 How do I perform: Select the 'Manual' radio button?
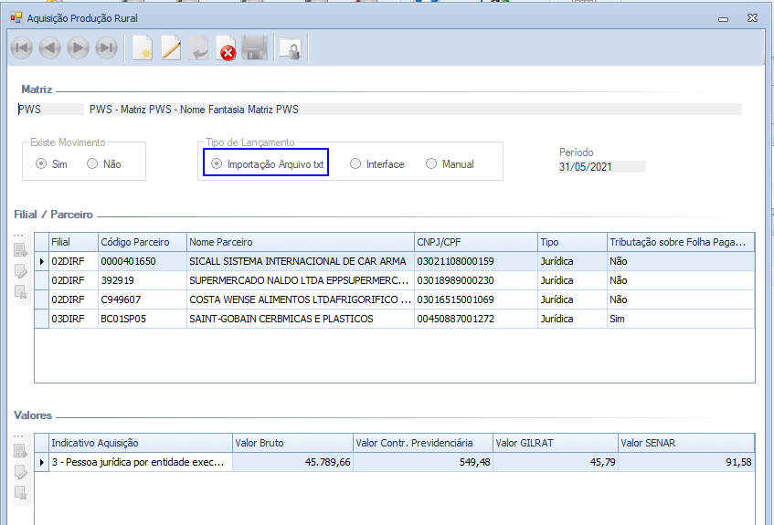pos(431,164)
